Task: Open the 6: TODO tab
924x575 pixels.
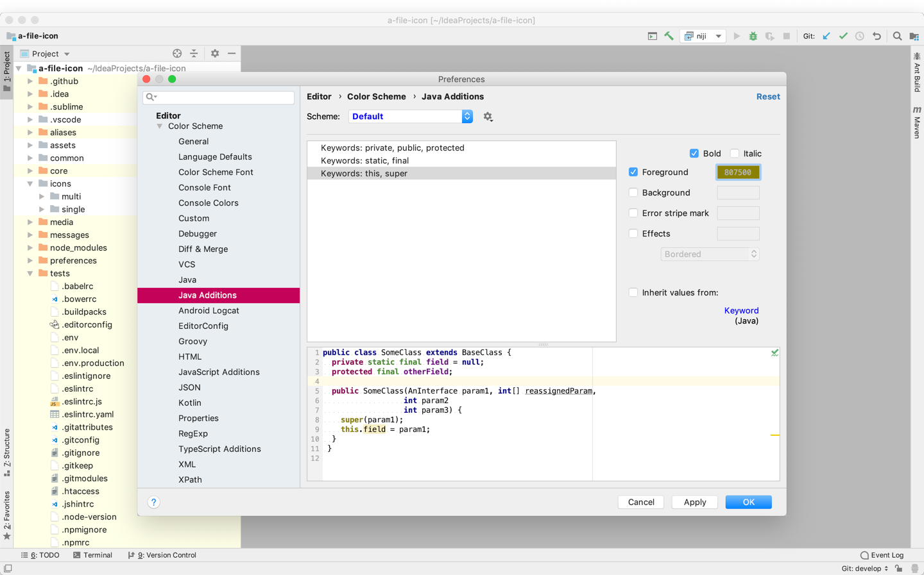Action: coord(40,555)
